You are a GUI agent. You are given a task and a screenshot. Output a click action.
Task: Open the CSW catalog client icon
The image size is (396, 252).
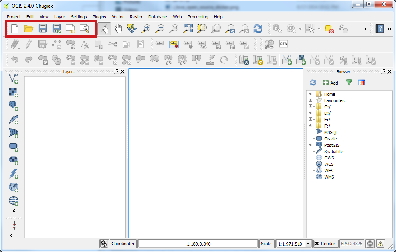(283, 44)
